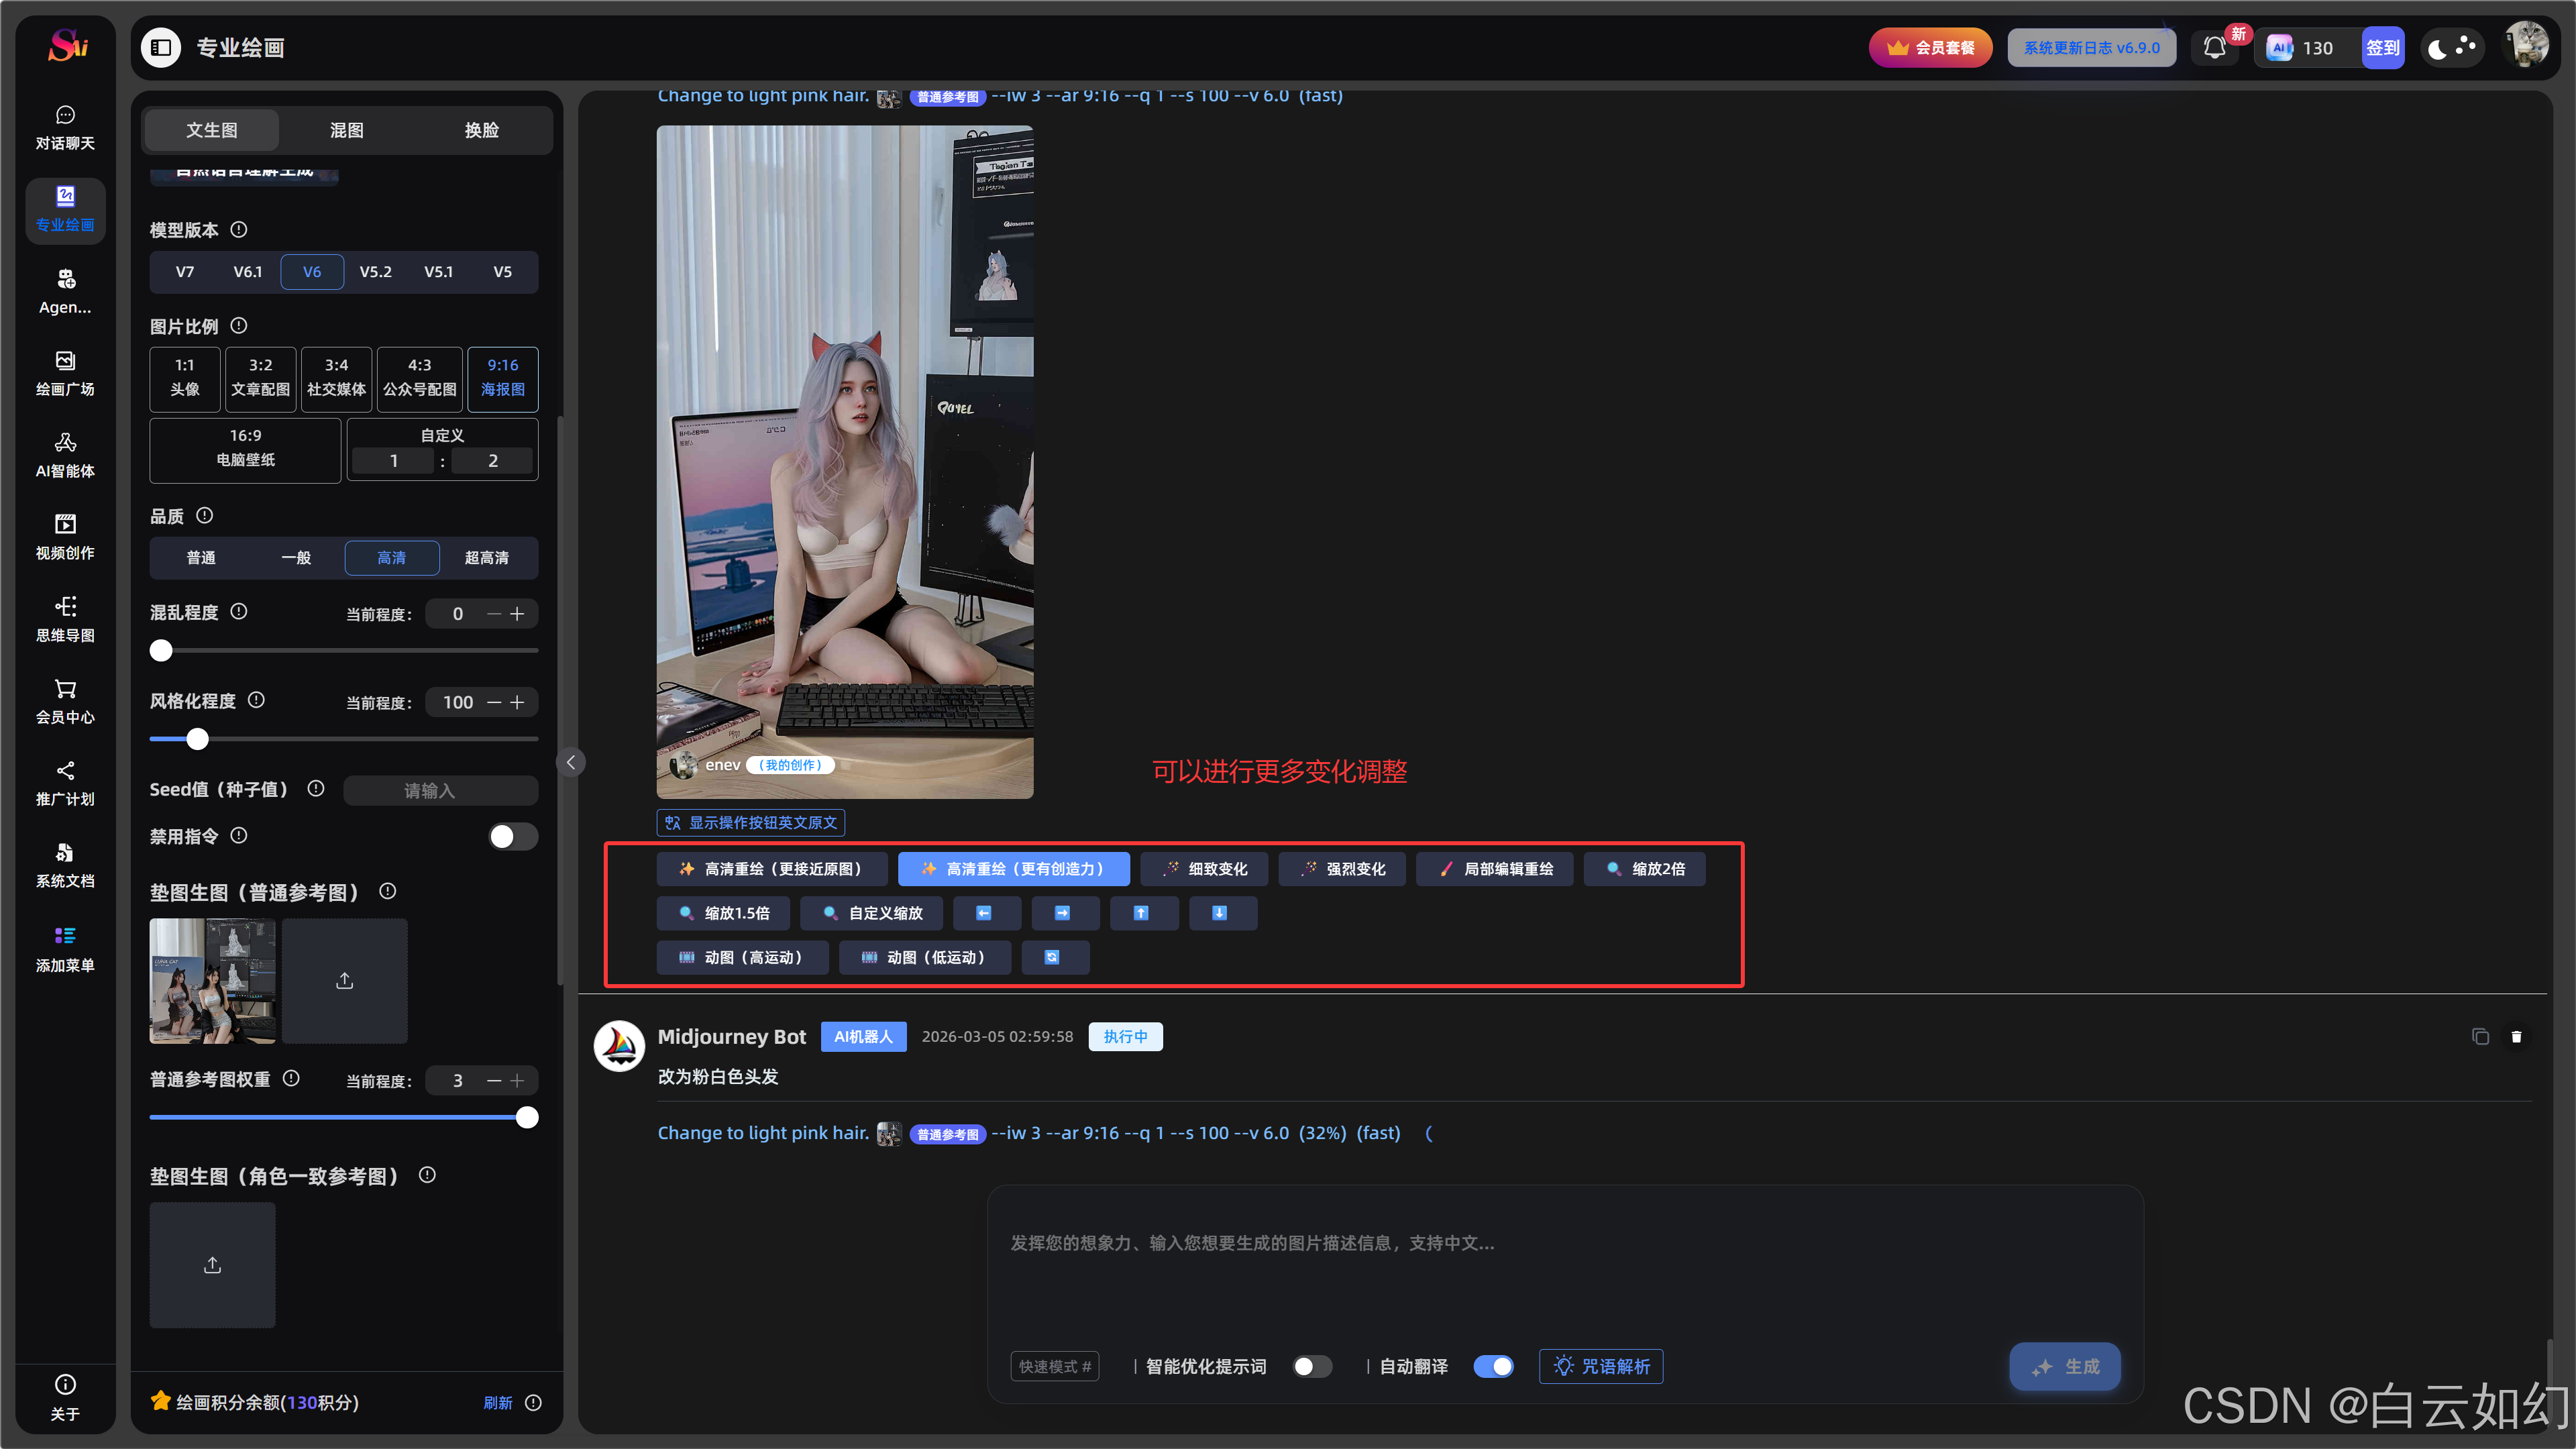Disable the 自动翻译 toggle

[x=1493, y=1366]
